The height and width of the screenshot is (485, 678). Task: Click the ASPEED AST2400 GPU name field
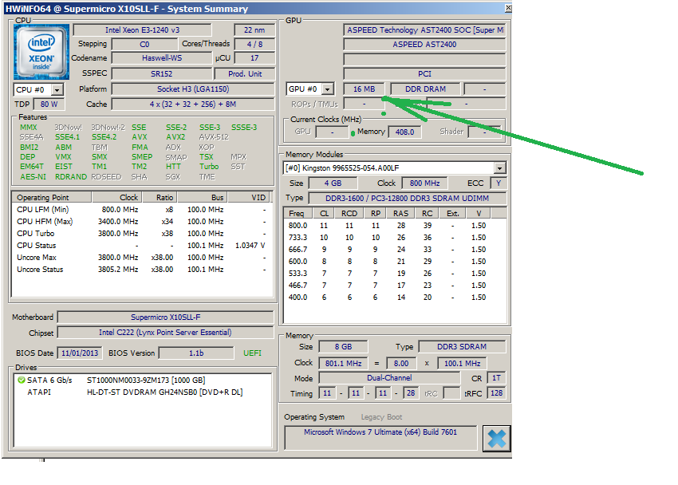(424, 44)
